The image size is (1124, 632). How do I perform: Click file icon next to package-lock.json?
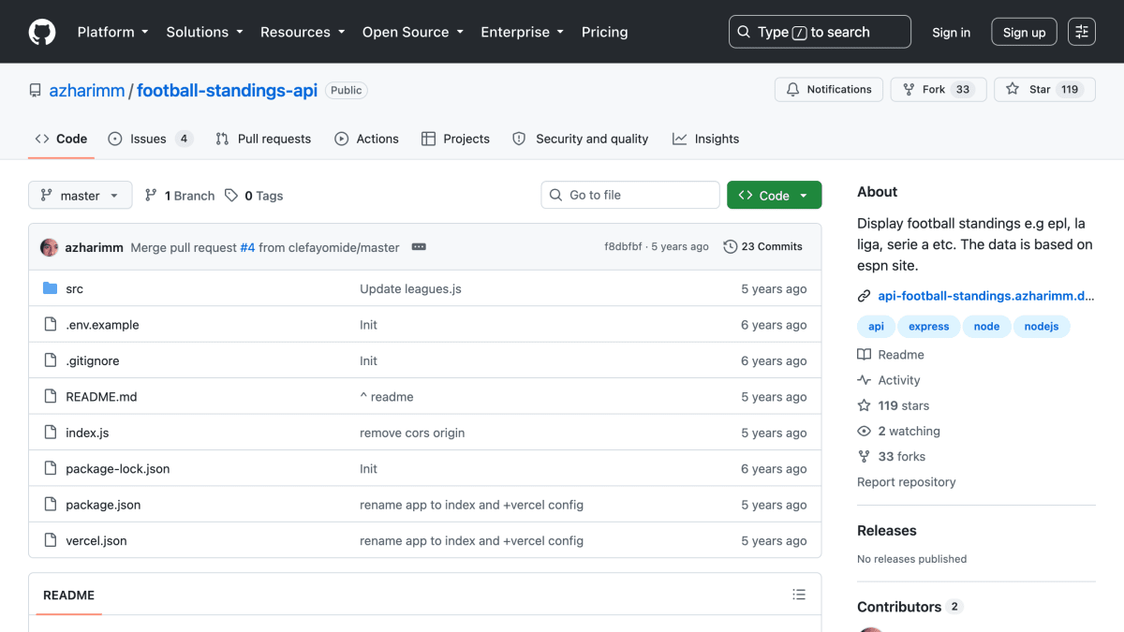(x=51, y=469)
